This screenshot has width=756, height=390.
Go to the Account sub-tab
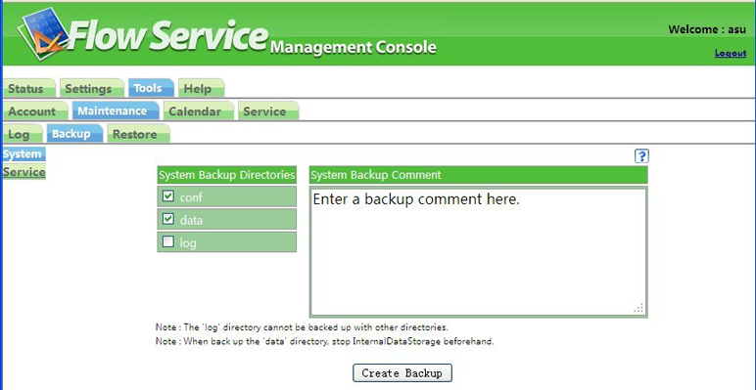click(x=35, y=110)
